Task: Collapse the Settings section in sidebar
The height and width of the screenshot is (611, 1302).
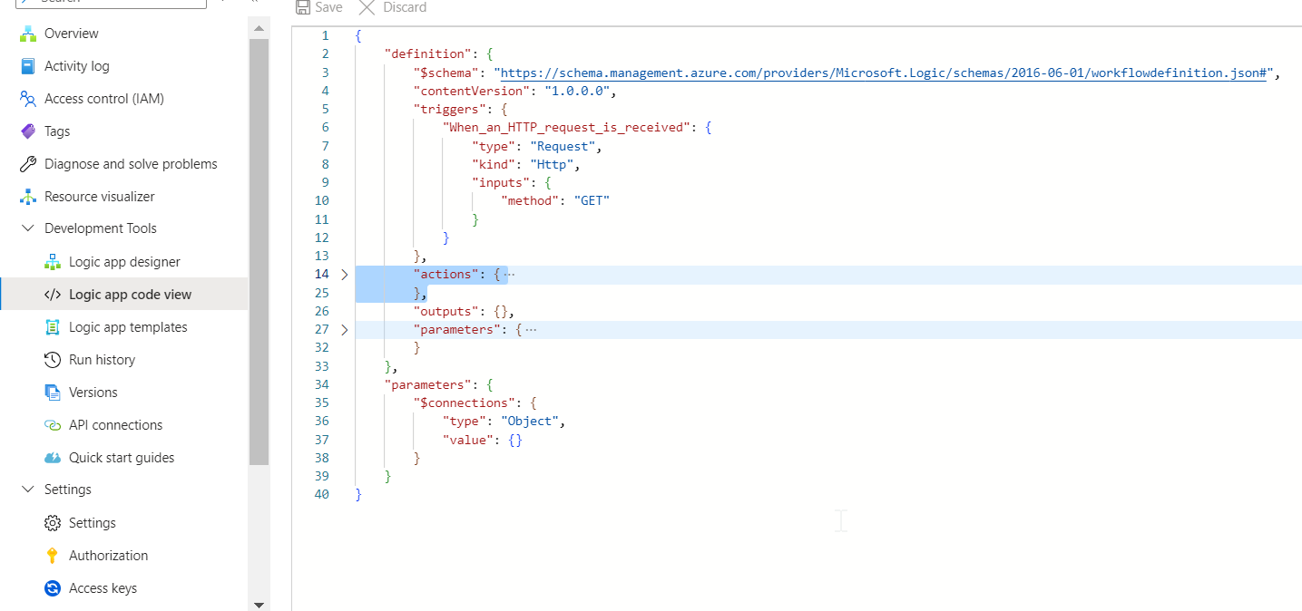Action: pyautogui.click(x=26, y=490)
